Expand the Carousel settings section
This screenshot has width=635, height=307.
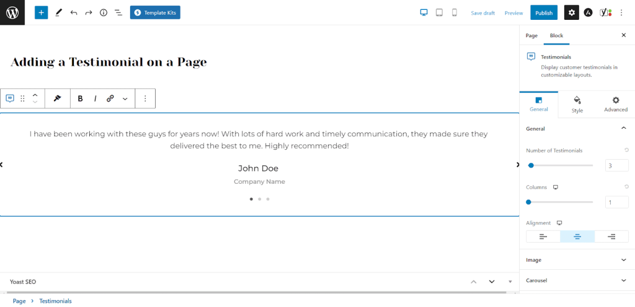click(577, 280)
